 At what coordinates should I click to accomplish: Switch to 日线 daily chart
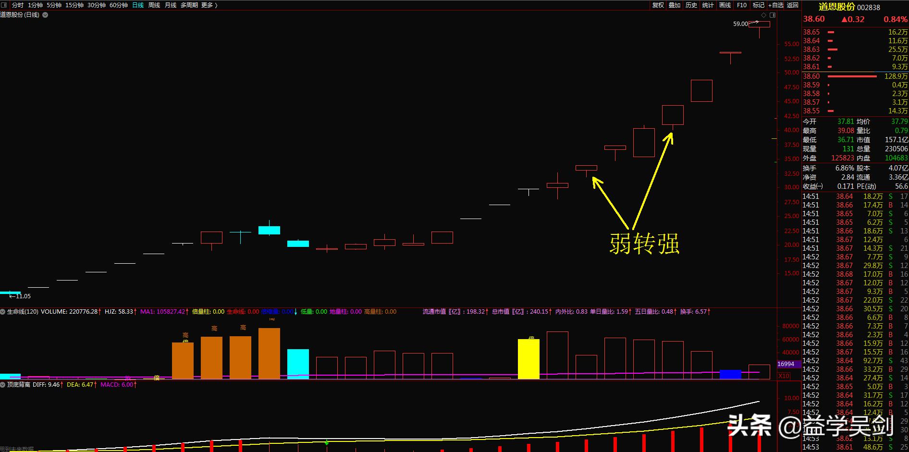(x=138, y=5)
